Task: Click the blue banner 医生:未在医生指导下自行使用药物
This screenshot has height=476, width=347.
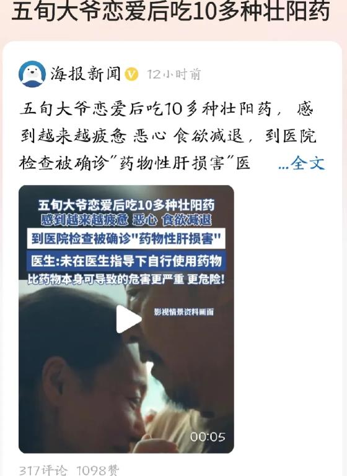Action: tap(126, 261)
